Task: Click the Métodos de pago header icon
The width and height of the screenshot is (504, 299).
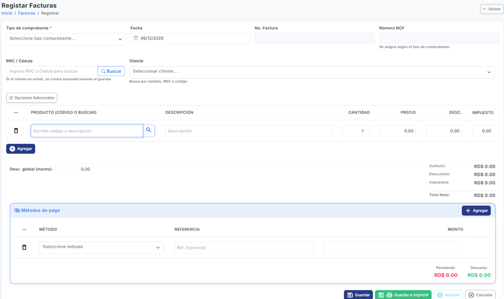Action: (17, 211)
